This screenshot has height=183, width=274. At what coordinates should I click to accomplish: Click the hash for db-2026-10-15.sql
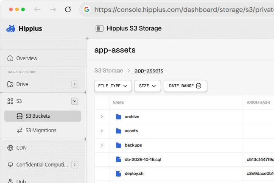(x=260, y=159)
